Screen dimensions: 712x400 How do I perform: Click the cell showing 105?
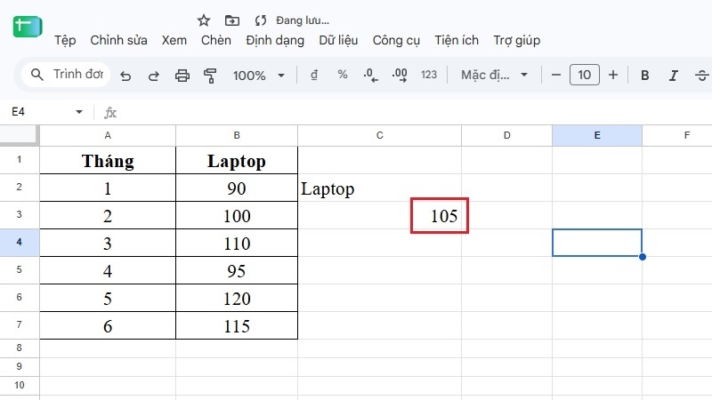click(x=380, y=215)
